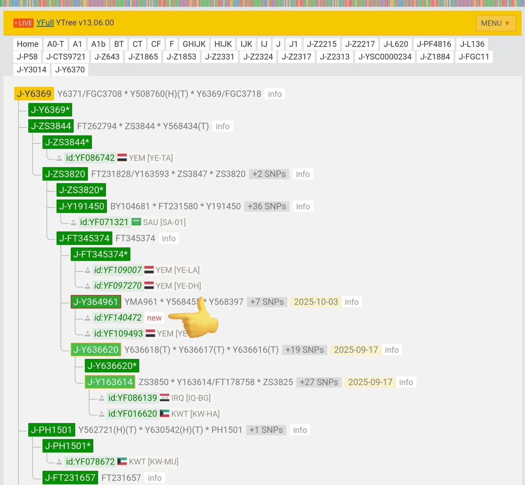The image size is (525, 485).
Task: Open info for J-Y191450
Action: click(303, 206)
